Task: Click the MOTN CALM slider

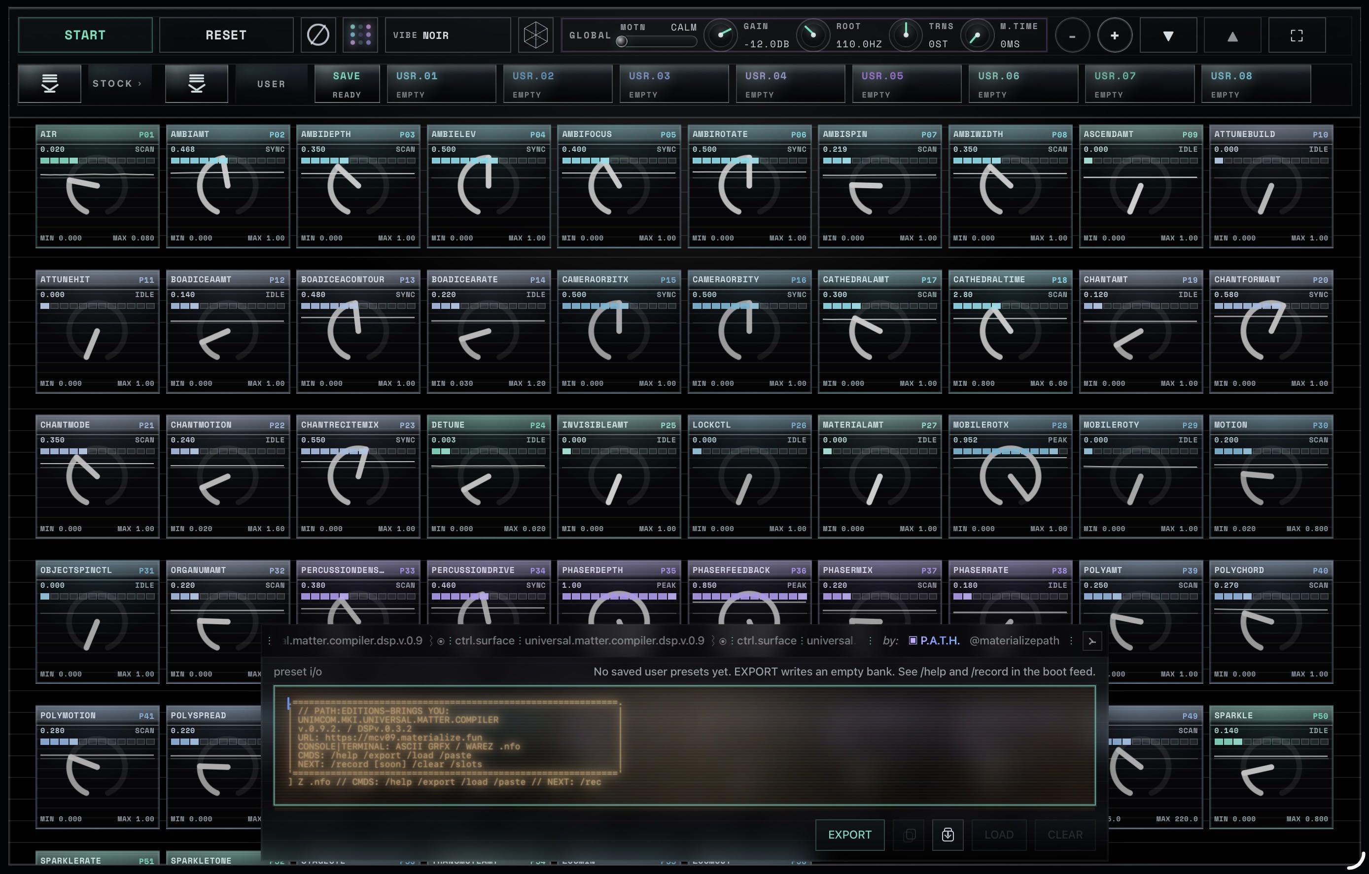Action: point(657,41)
